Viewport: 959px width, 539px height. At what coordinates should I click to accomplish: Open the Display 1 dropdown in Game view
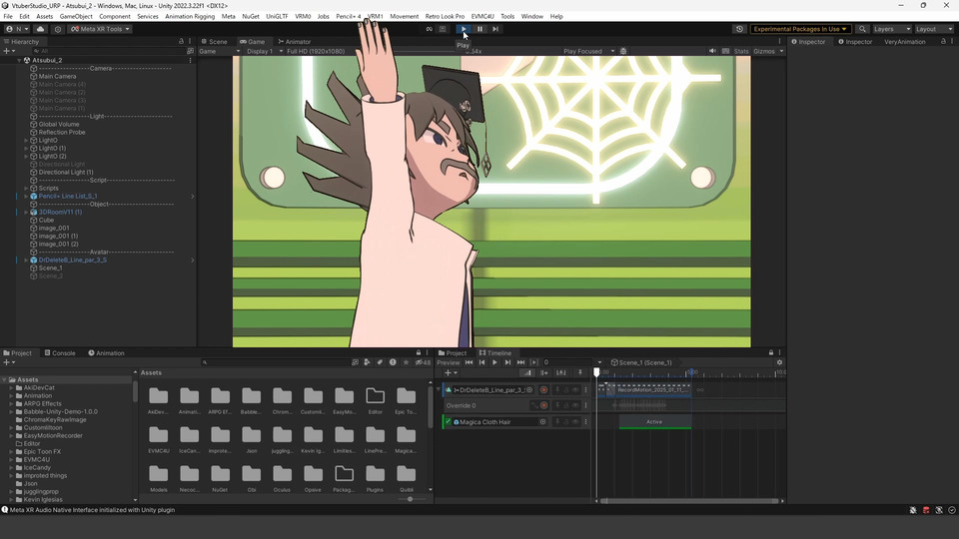tap(264, 51)
